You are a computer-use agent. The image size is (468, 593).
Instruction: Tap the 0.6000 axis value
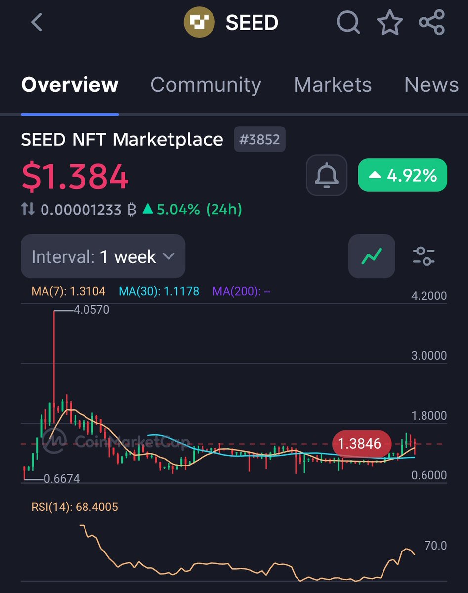click(429, 475)
